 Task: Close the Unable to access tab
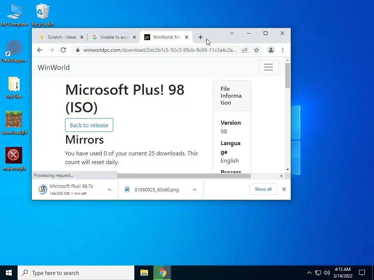point(134,37)
